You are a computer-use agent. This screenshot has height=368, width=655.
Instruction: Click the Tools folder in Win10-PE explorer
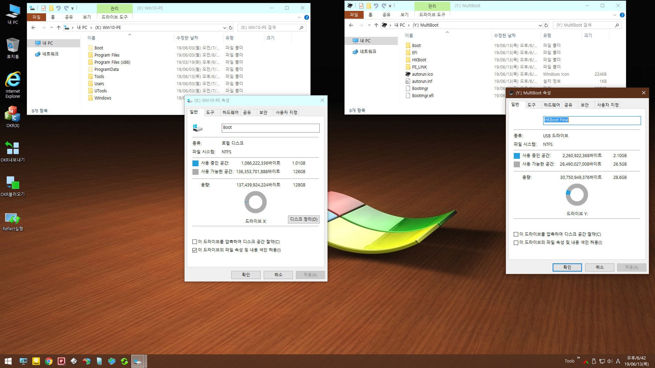[x=99, y=76]
